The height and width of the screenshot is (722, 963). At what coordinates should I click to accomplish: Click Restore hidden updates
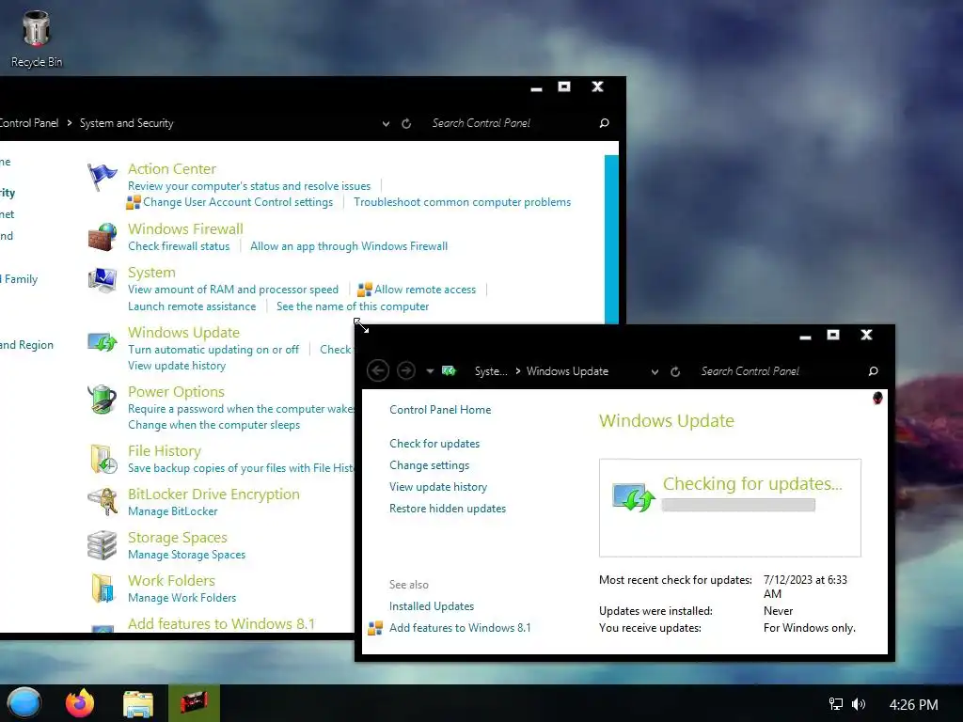447,509
